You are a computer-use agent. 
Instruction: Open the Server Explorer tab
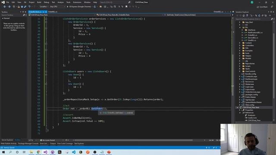pyautogui.click(x=7, y=140)
